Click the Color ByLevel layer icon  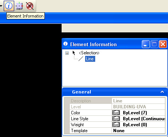[116, 113]
